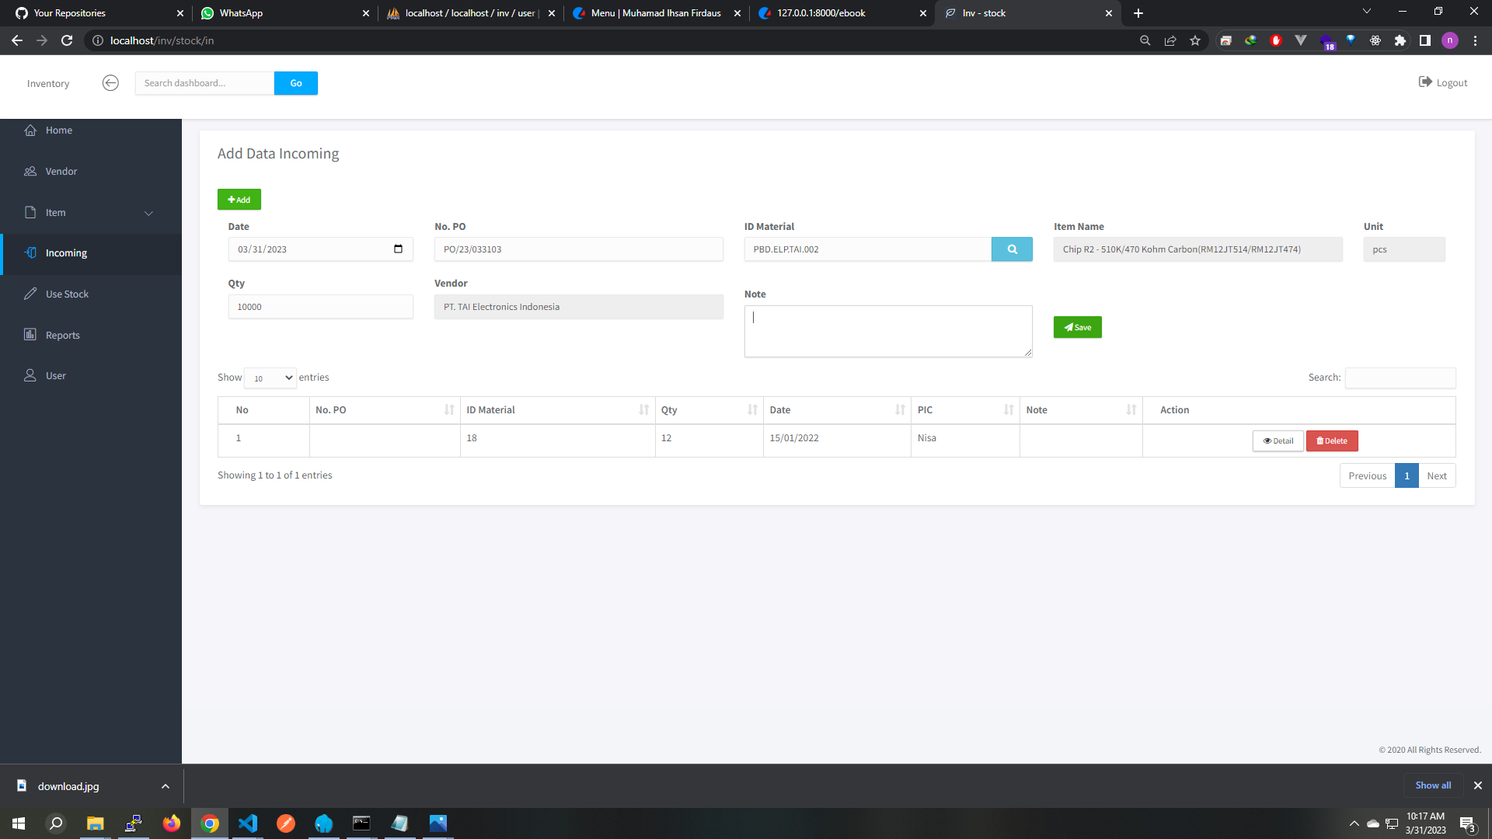Open the Show entries dropdown
Image resolution: width=1492 pixels, height=839 pixels.
(x=270, y=378)
